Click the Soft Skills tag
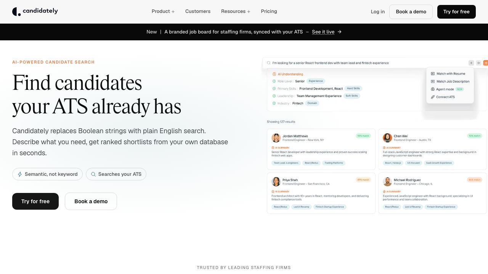 coord(352,96)
